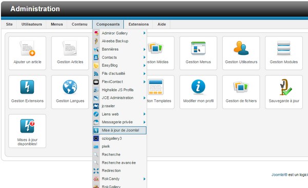Click the Sauvegarde à jour icon

coord(285,87)
